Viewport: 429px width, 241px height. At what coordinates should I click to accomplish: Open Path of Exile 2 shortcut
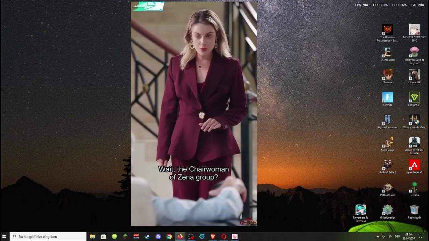387,167
